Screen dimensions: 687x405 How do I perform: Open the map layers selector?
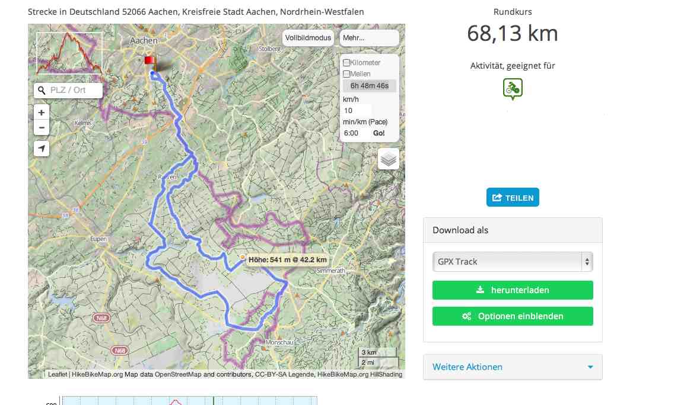pos(389,159)
